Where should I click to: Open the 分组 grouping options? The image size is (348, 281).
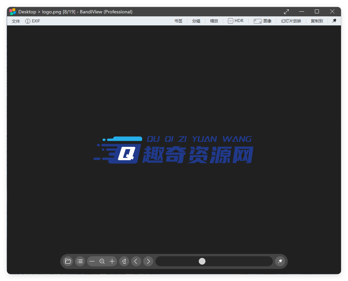coord(196,21)
